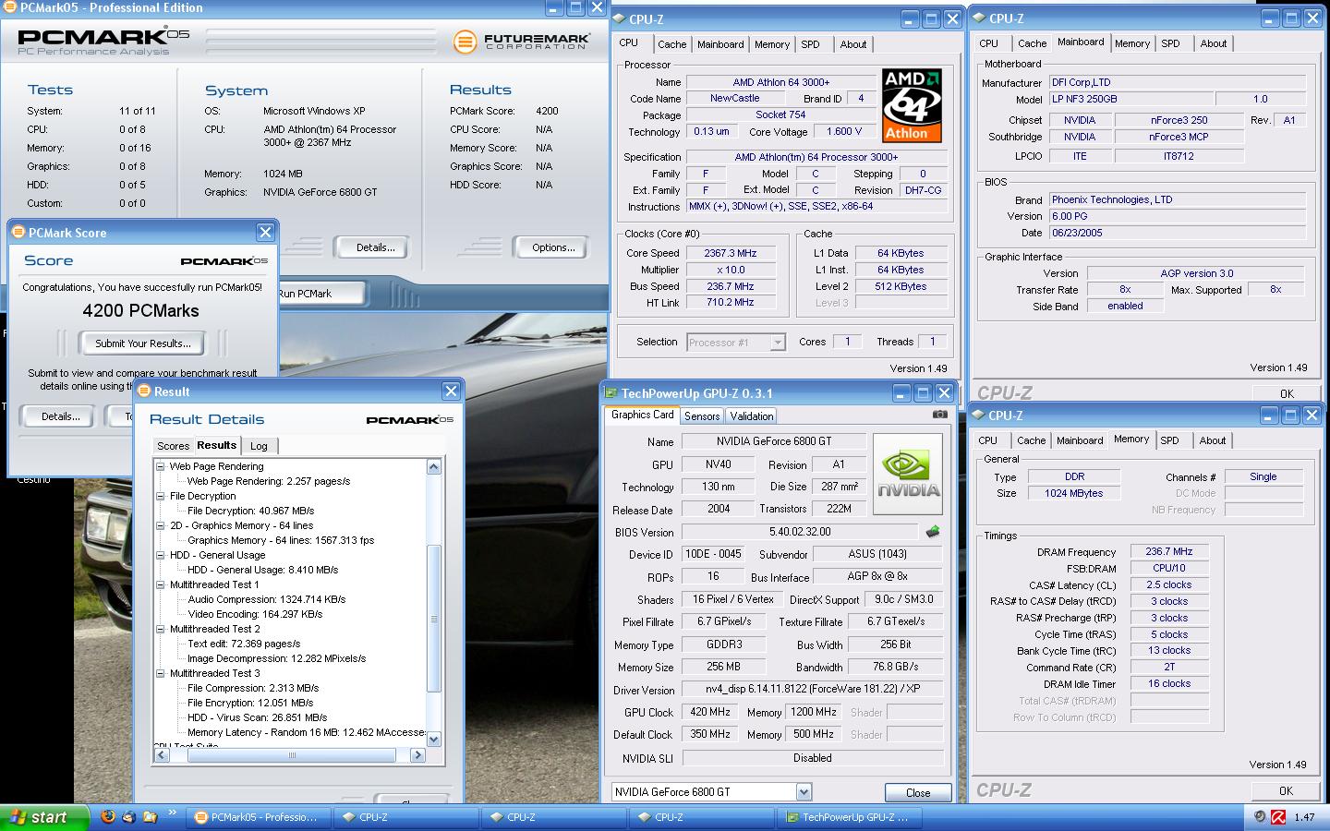
Task: Open the Log tab in Result Details
Action: tap(259, 446)
